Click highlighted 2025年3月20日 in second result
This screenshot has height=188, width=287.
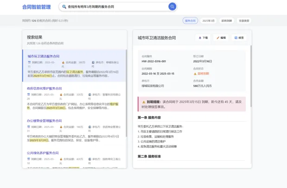(56, 108)
